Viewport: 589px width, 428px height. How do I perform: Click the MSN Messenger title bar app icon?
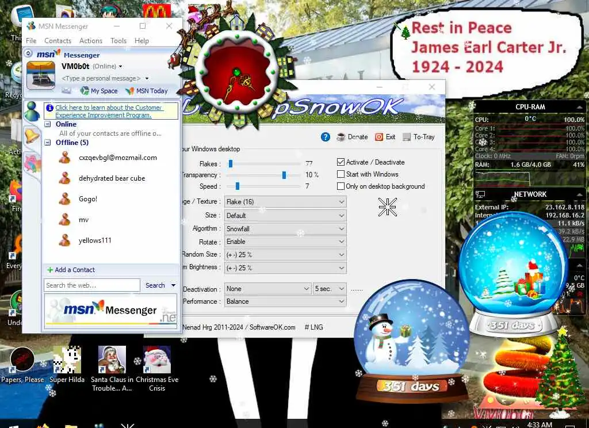pyautogui.click(x=31, y=26)
